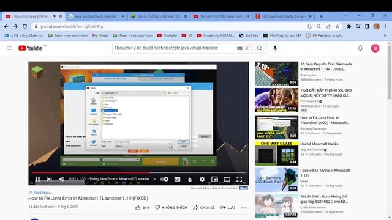The width and height of the screenshot is (392, 220).
Task: Start voice search with the microphone
Action: point(275,48)
